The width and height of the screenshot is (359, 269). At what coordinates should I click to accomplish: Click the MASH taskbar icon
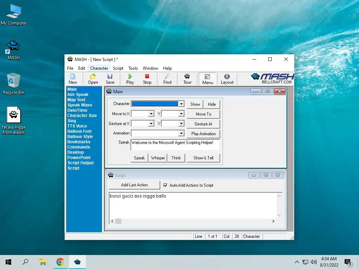pyautogui.click(x=77, y=262)
